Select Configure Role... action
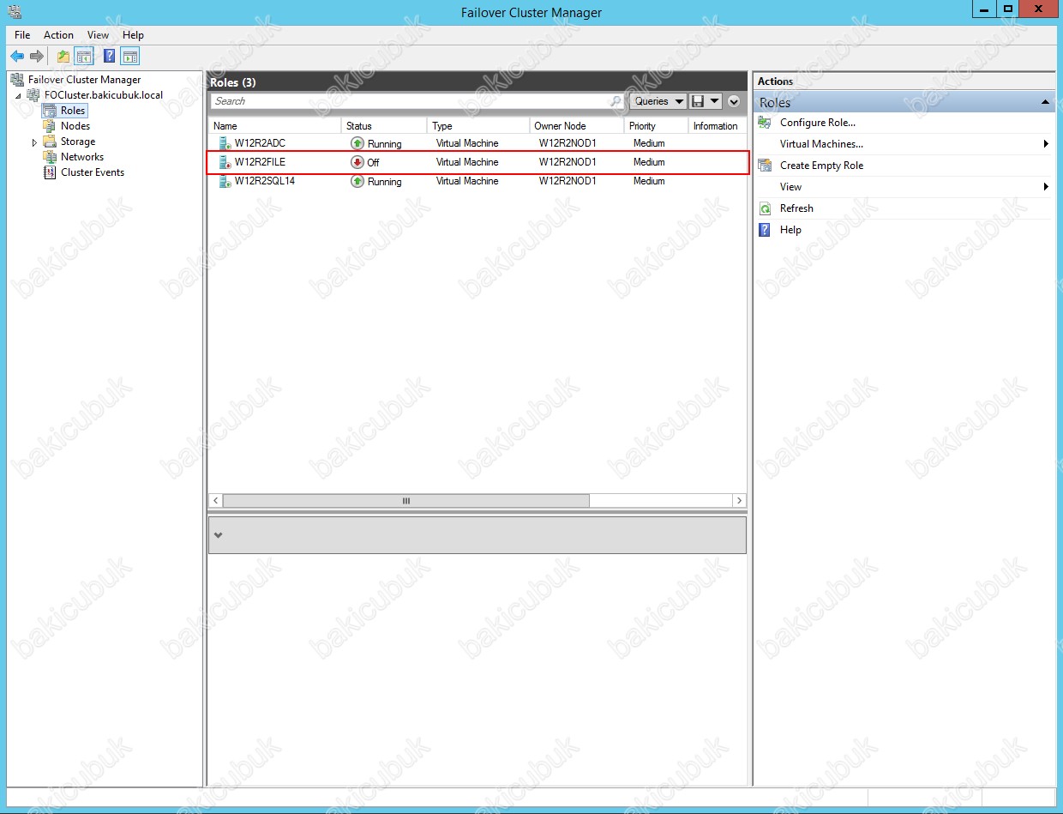The image size is (1063, 814). [x=818, y=123]
